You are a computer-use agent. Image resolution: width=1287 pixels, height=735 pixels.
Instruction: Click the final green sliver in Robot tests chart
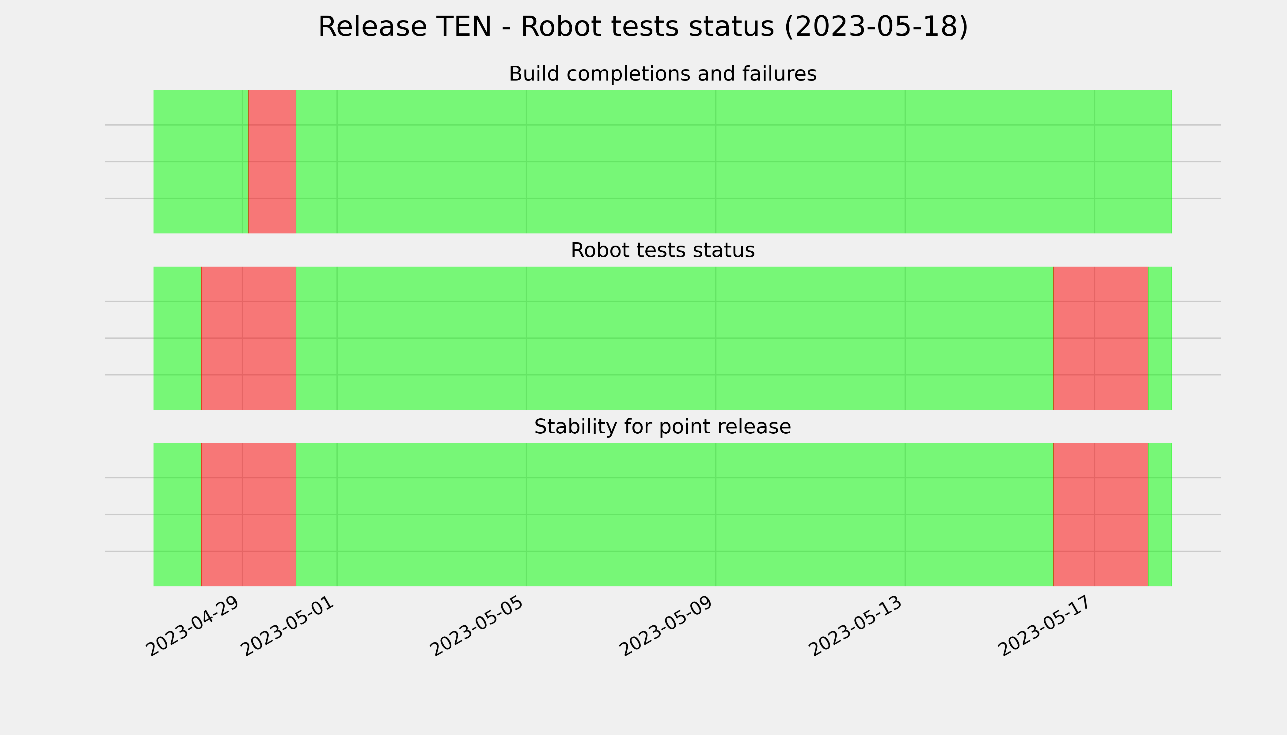pos(1160,338)
